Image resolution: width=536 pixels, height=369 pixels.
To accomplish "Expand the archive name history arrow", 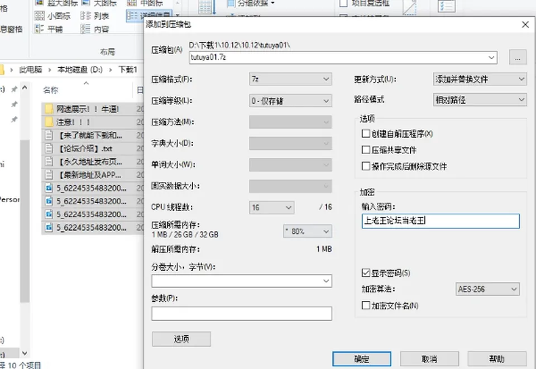I will click(491, 57).
